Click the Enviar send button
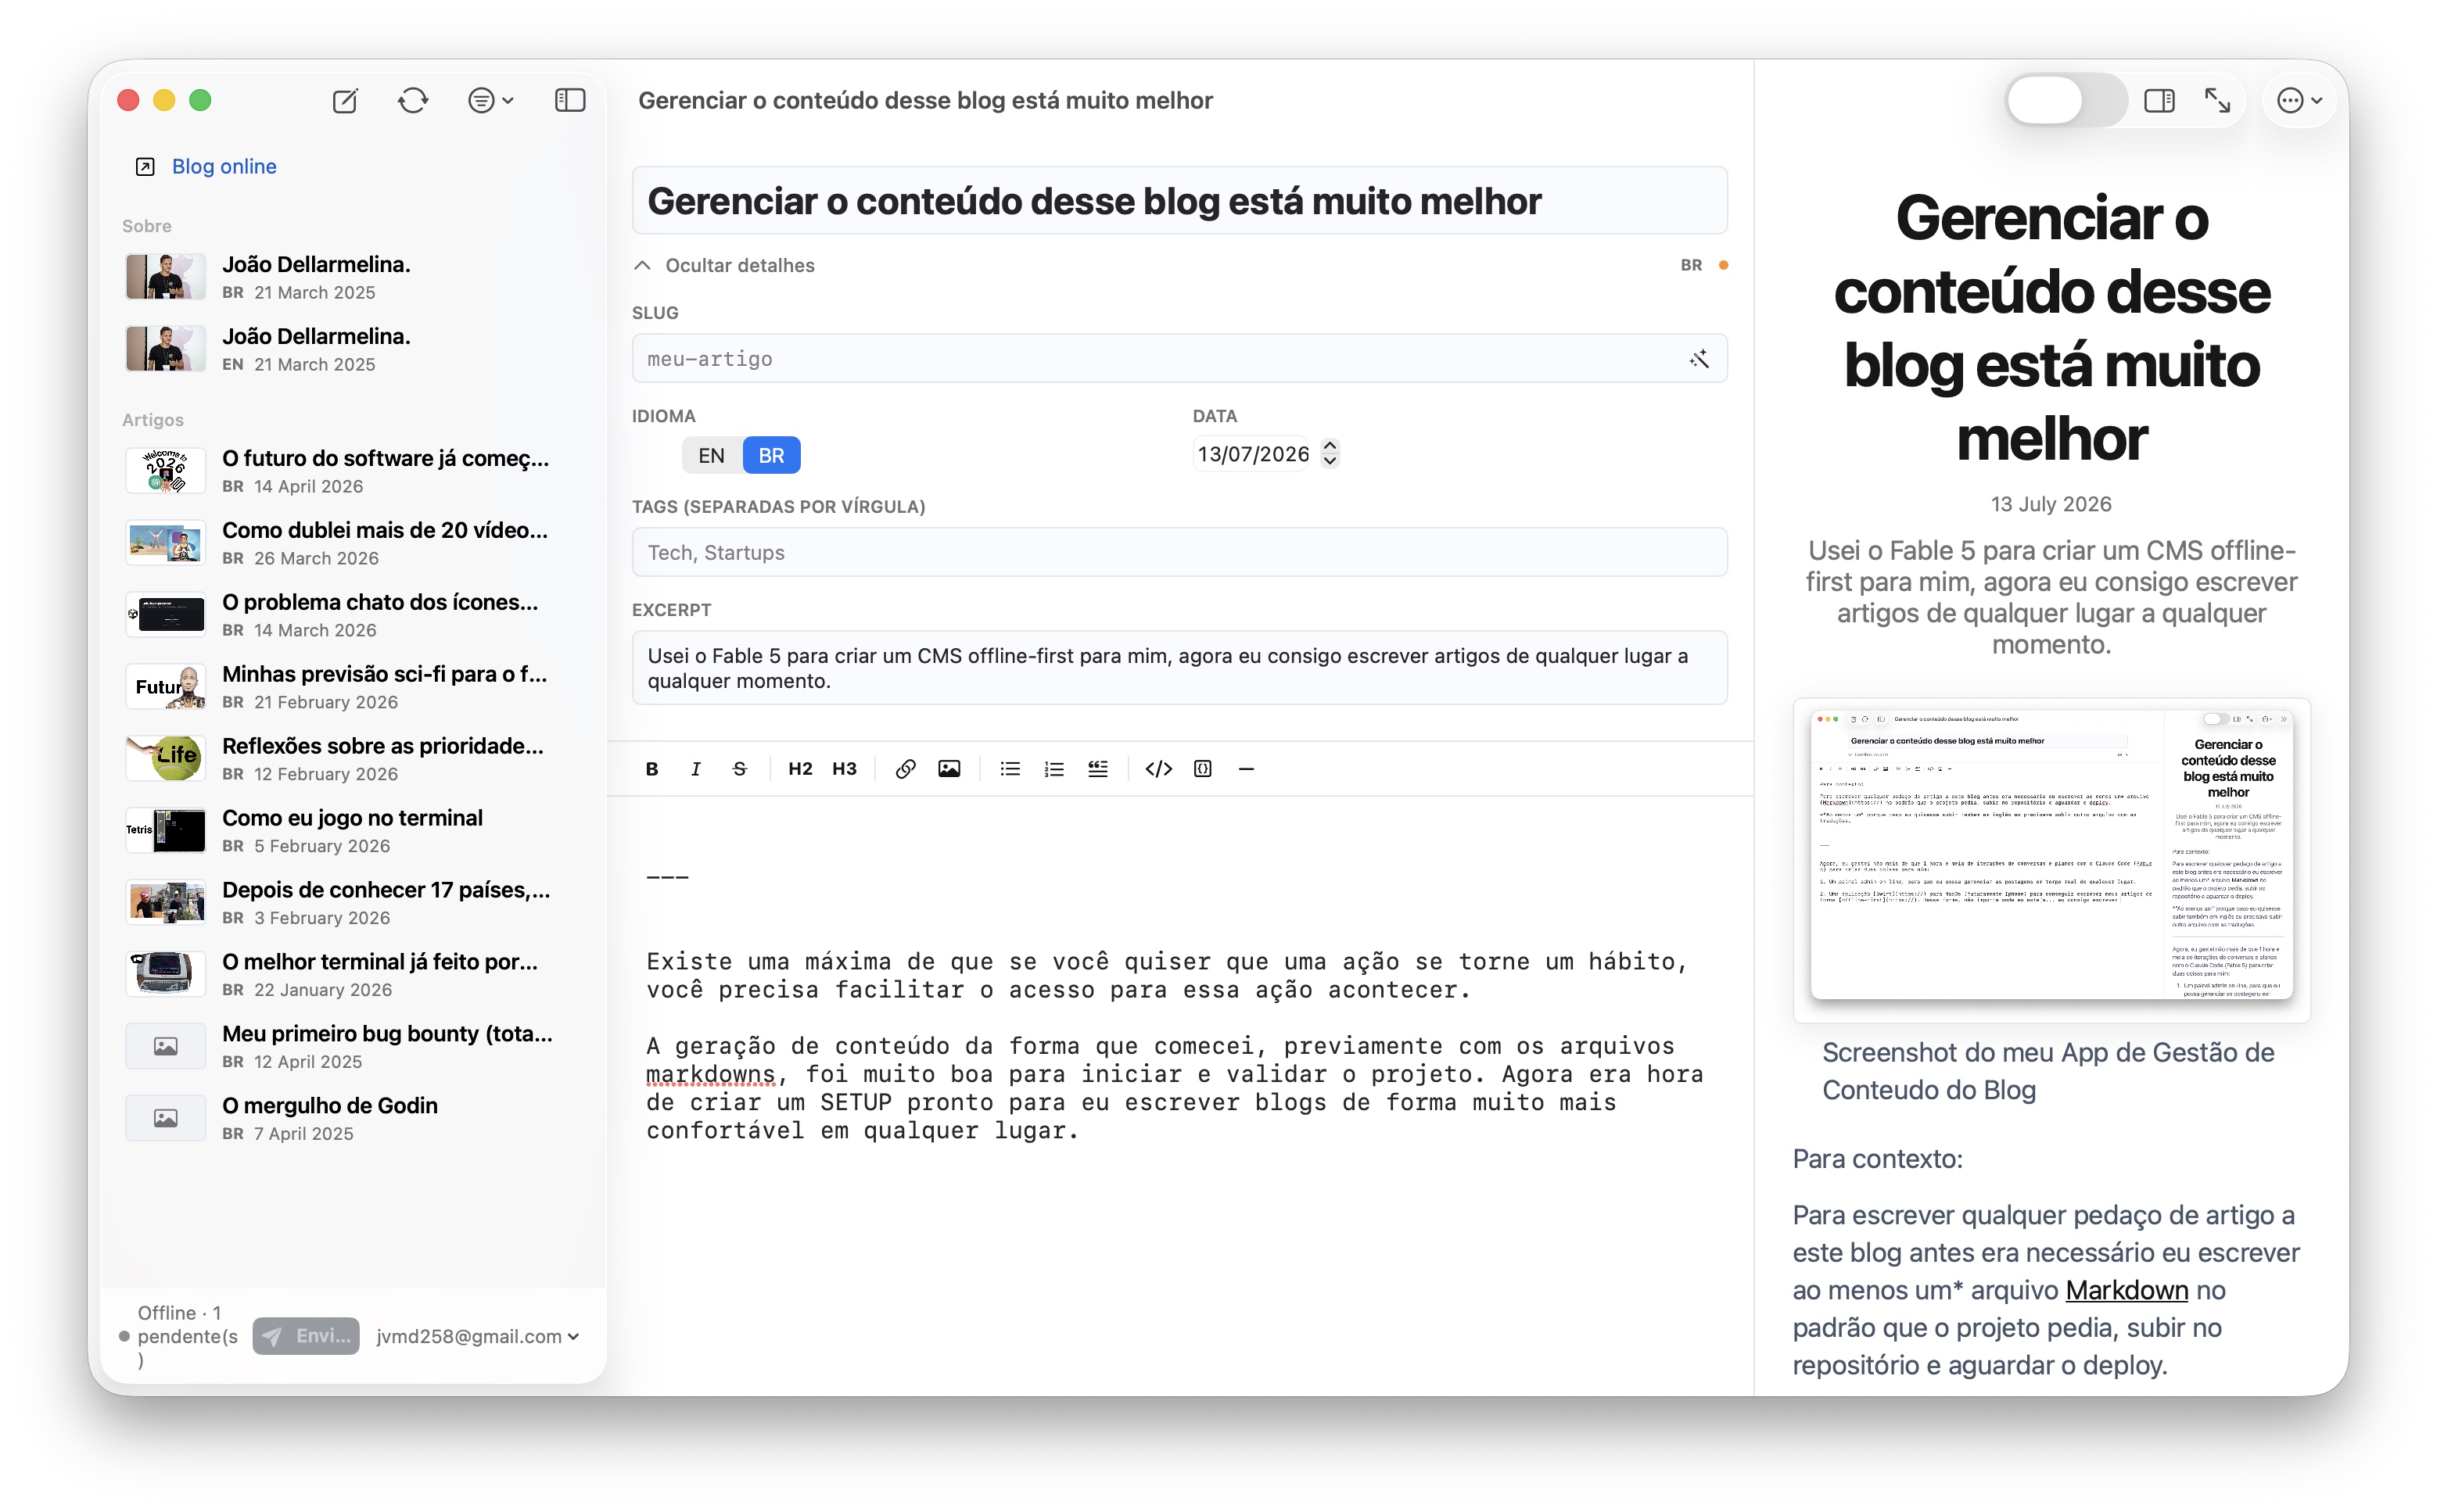This screenshot has height=1512, width=2437. coord(306,1336)
